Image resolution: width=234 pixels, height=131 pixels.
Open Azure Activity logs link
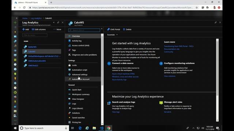(x=119, y=80)
